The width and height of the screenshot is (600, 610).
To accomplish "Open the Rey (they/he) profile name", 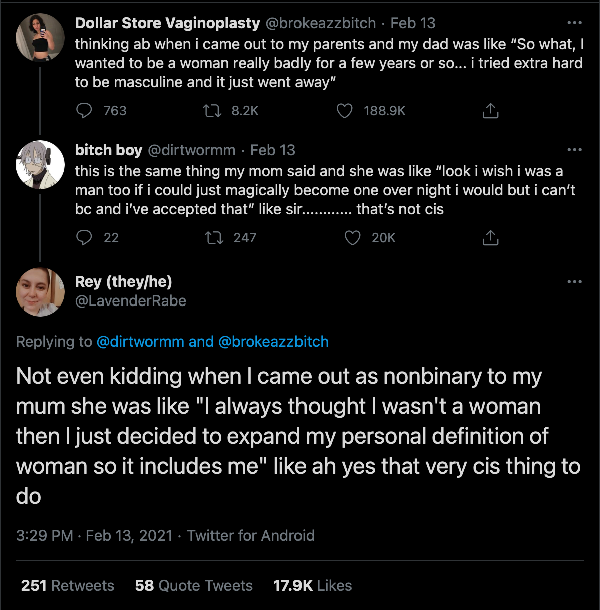I will coord(124,282).
